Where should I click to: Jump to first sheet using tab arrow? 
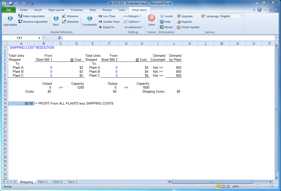4,182
